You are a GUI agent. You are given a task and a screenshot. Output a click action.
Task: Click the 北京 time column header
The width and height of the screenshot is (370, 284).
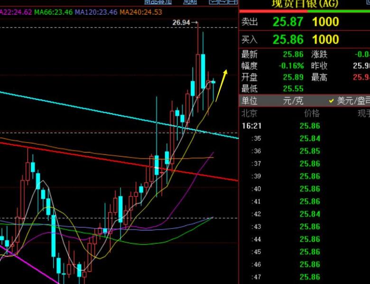pyautogui.click(x=249, y=114)
